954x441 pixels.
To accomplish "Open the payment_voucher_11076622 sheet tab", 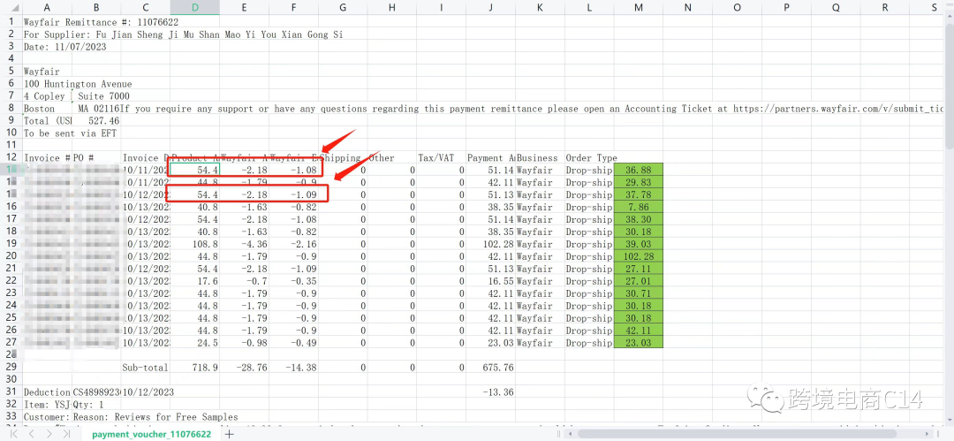I will [151, 434].
